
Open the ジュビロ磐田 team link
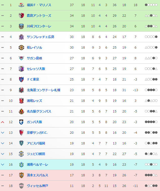(x=36, y=154)
